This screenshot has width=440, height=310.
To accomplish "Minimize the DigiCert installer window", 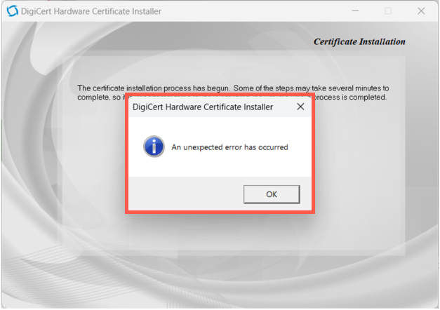I will click(x=355, y=11).
